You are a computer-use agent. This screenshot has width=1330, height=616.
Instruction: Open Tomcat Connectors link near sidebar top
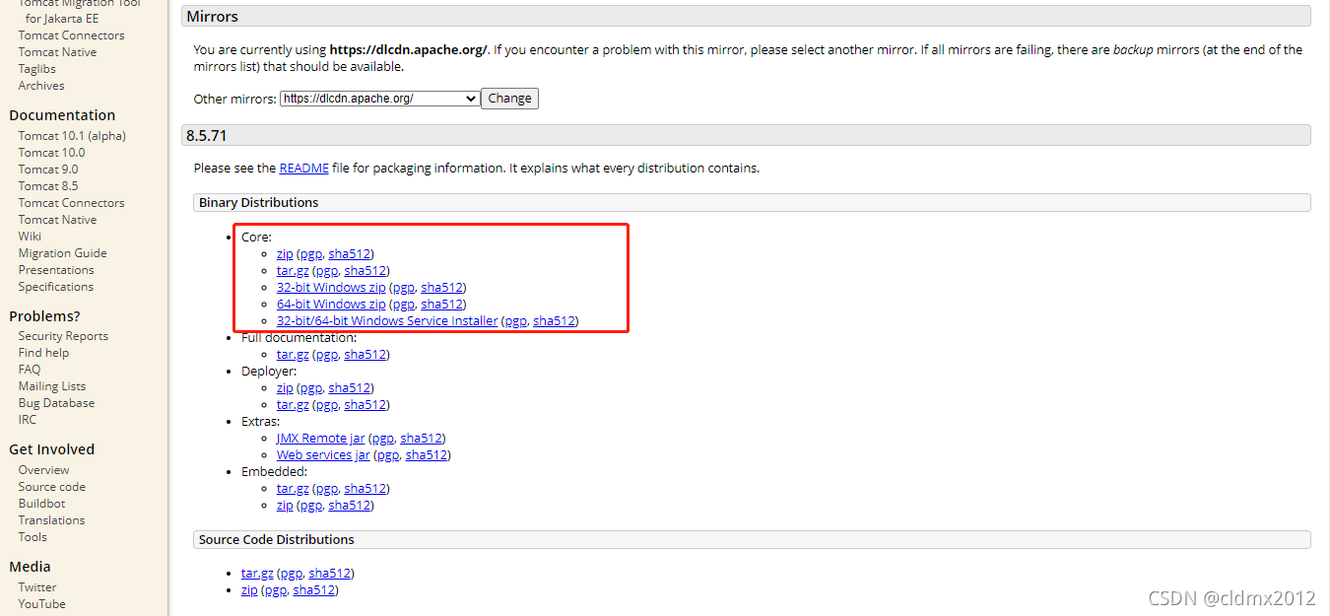(x=71, y=35)
